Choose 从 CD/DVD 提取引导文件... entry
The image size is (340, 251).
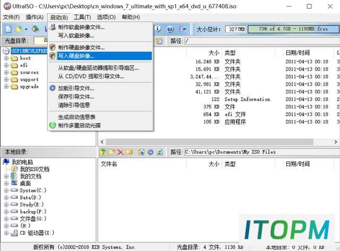click(100, 76)
